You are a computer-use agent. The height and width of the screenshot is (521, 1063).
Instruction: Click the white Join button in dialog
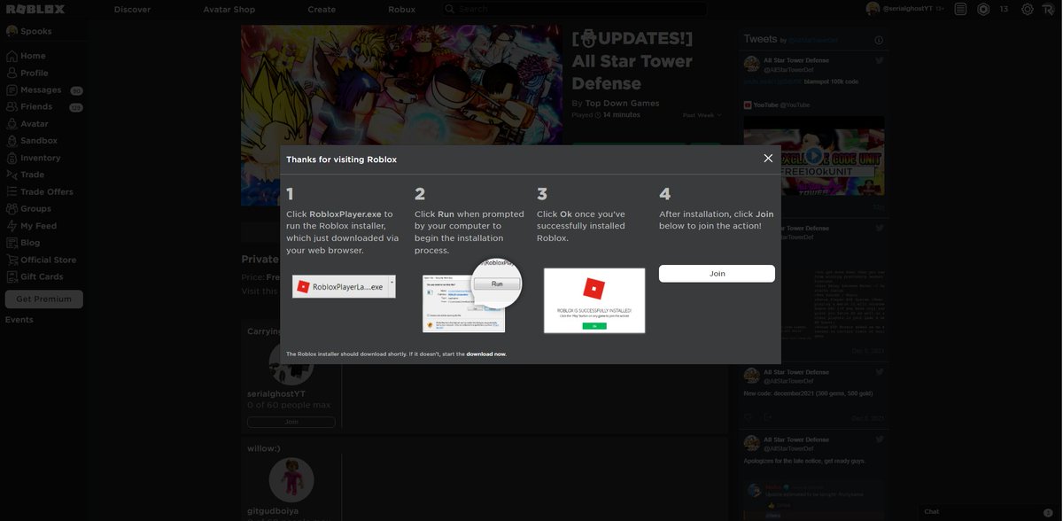(x=717, y=274)
